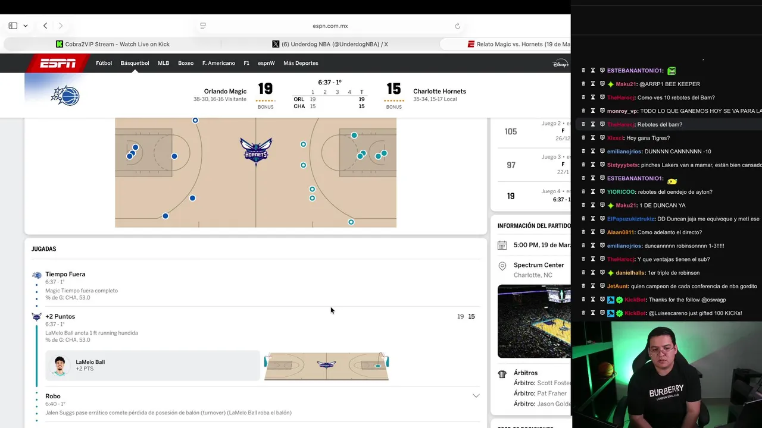Toggle the Safari sidebar button
Viewport: 762px width, 428px height.
click(x=13, y=26)
